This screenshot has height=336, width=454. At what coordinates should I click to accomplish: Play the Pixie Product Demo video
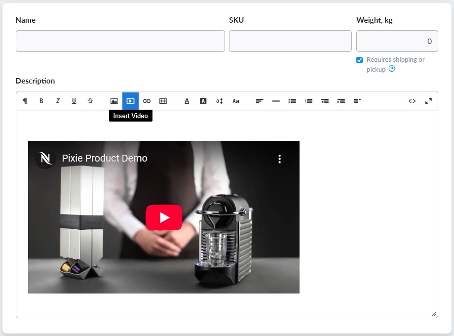[x=164, y=217]
